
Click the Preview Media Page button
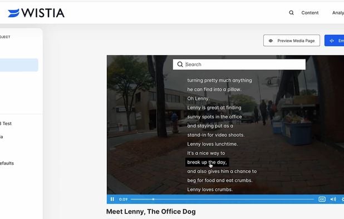pos(292,41)
